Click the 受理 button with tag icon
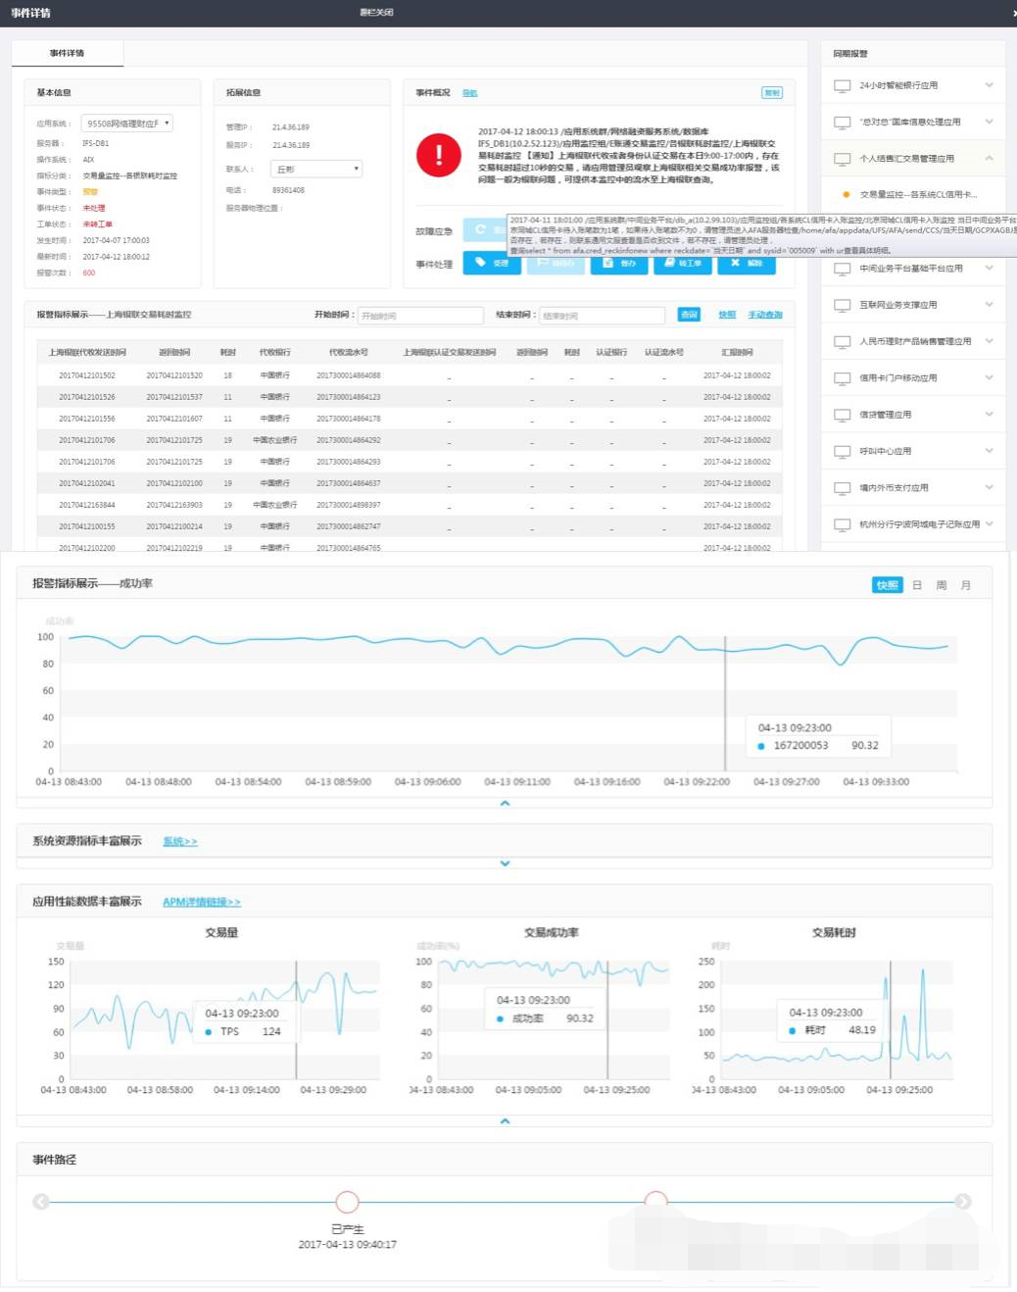 click(492, 263)
